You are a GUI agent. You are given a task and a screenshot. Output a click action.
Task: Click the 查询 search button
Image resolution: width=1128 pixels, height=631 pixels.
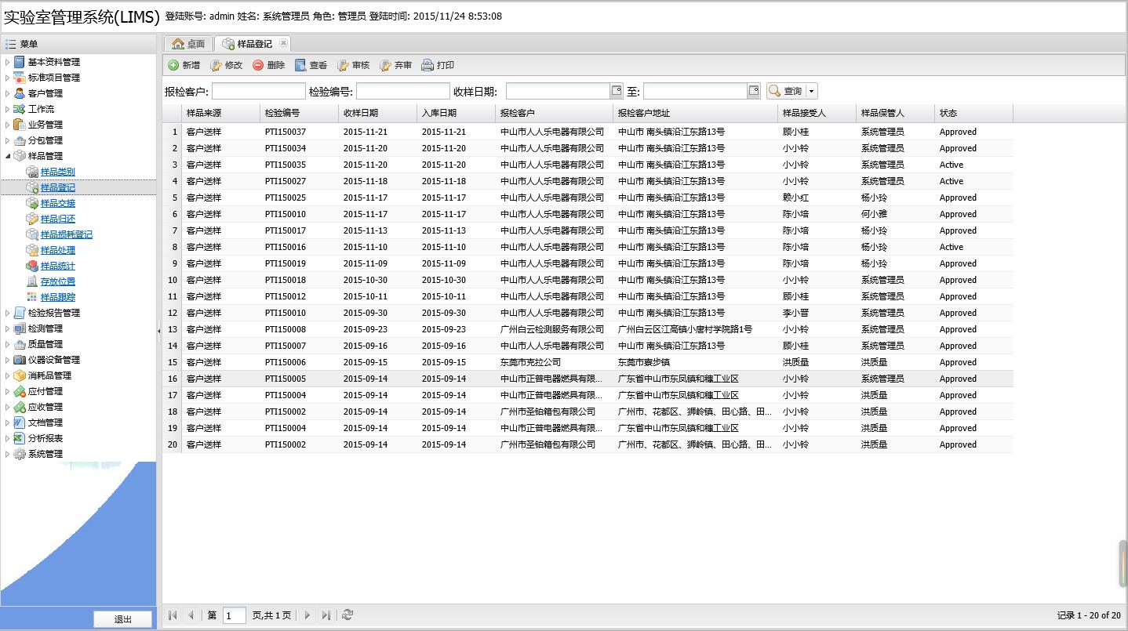click(785, 92)
